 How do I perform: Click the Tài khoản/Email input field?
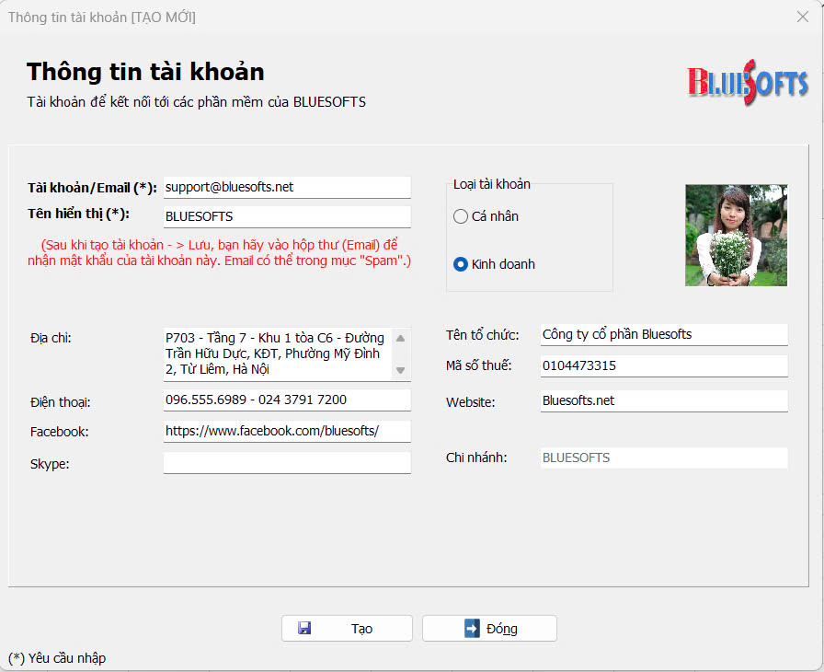click(x=287, y=187)
